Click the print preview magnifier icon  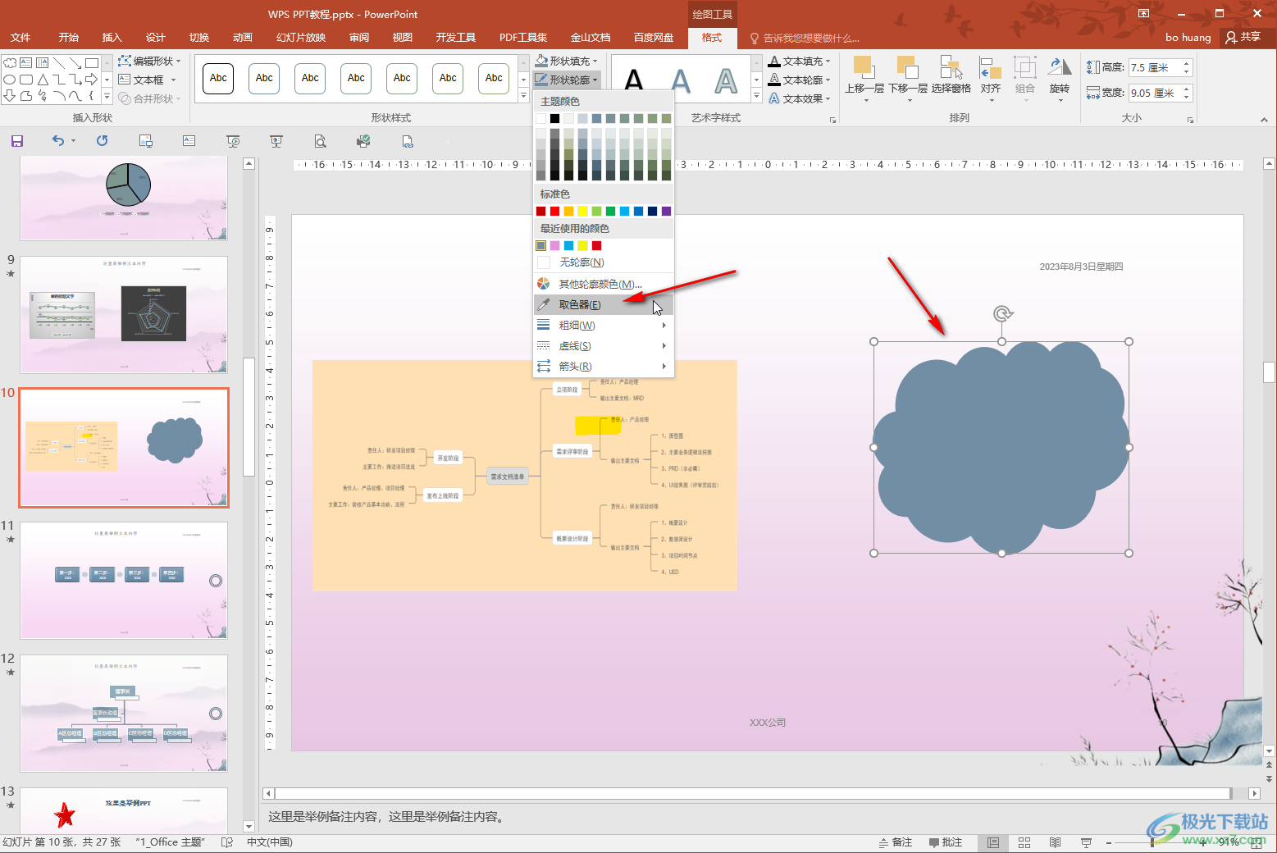pos(321,141)
